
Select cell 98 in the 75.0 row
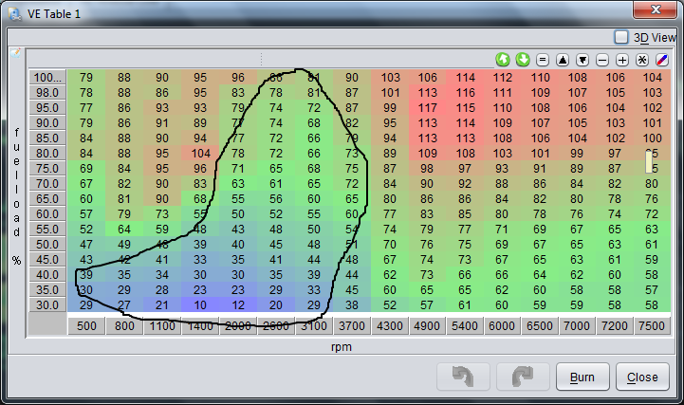(x=428, y=168)
